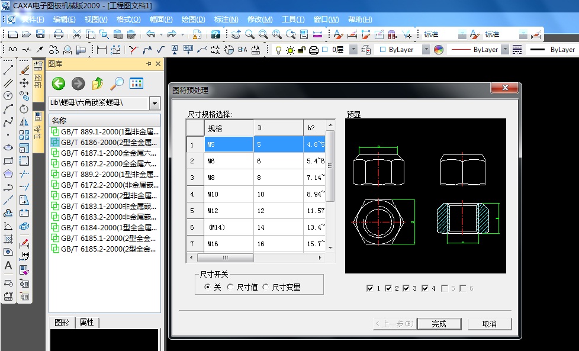Select the Text tool (A)
Image resolution: width=579 pixels, height=351 pixels.
pos(8,265)
